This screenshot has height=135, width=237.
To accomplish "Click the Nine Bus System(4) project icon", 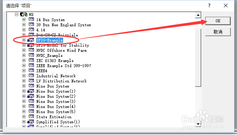I will pyautogui.click(x=31, y=107).
